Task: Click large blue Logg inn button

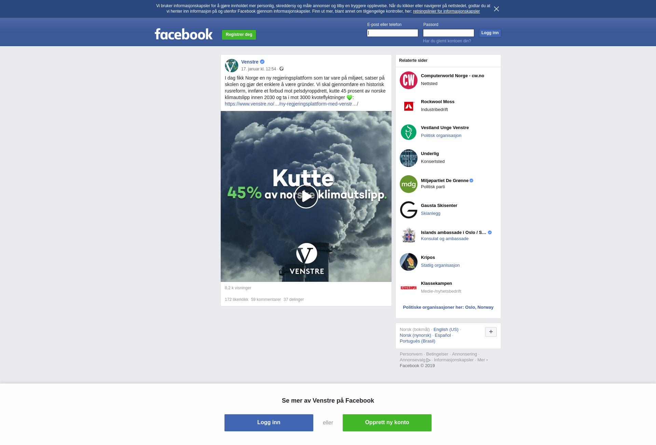Action: tap(269, 423)
